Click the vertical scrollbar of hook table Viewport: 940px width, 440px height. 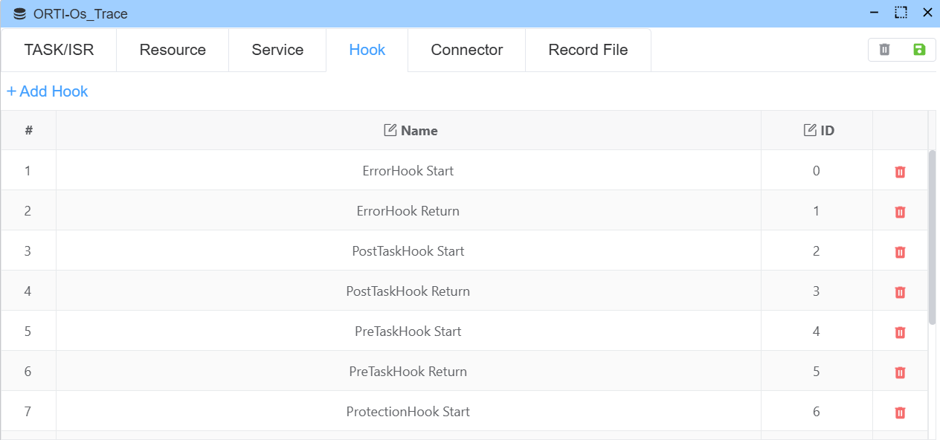click(933, 238)
